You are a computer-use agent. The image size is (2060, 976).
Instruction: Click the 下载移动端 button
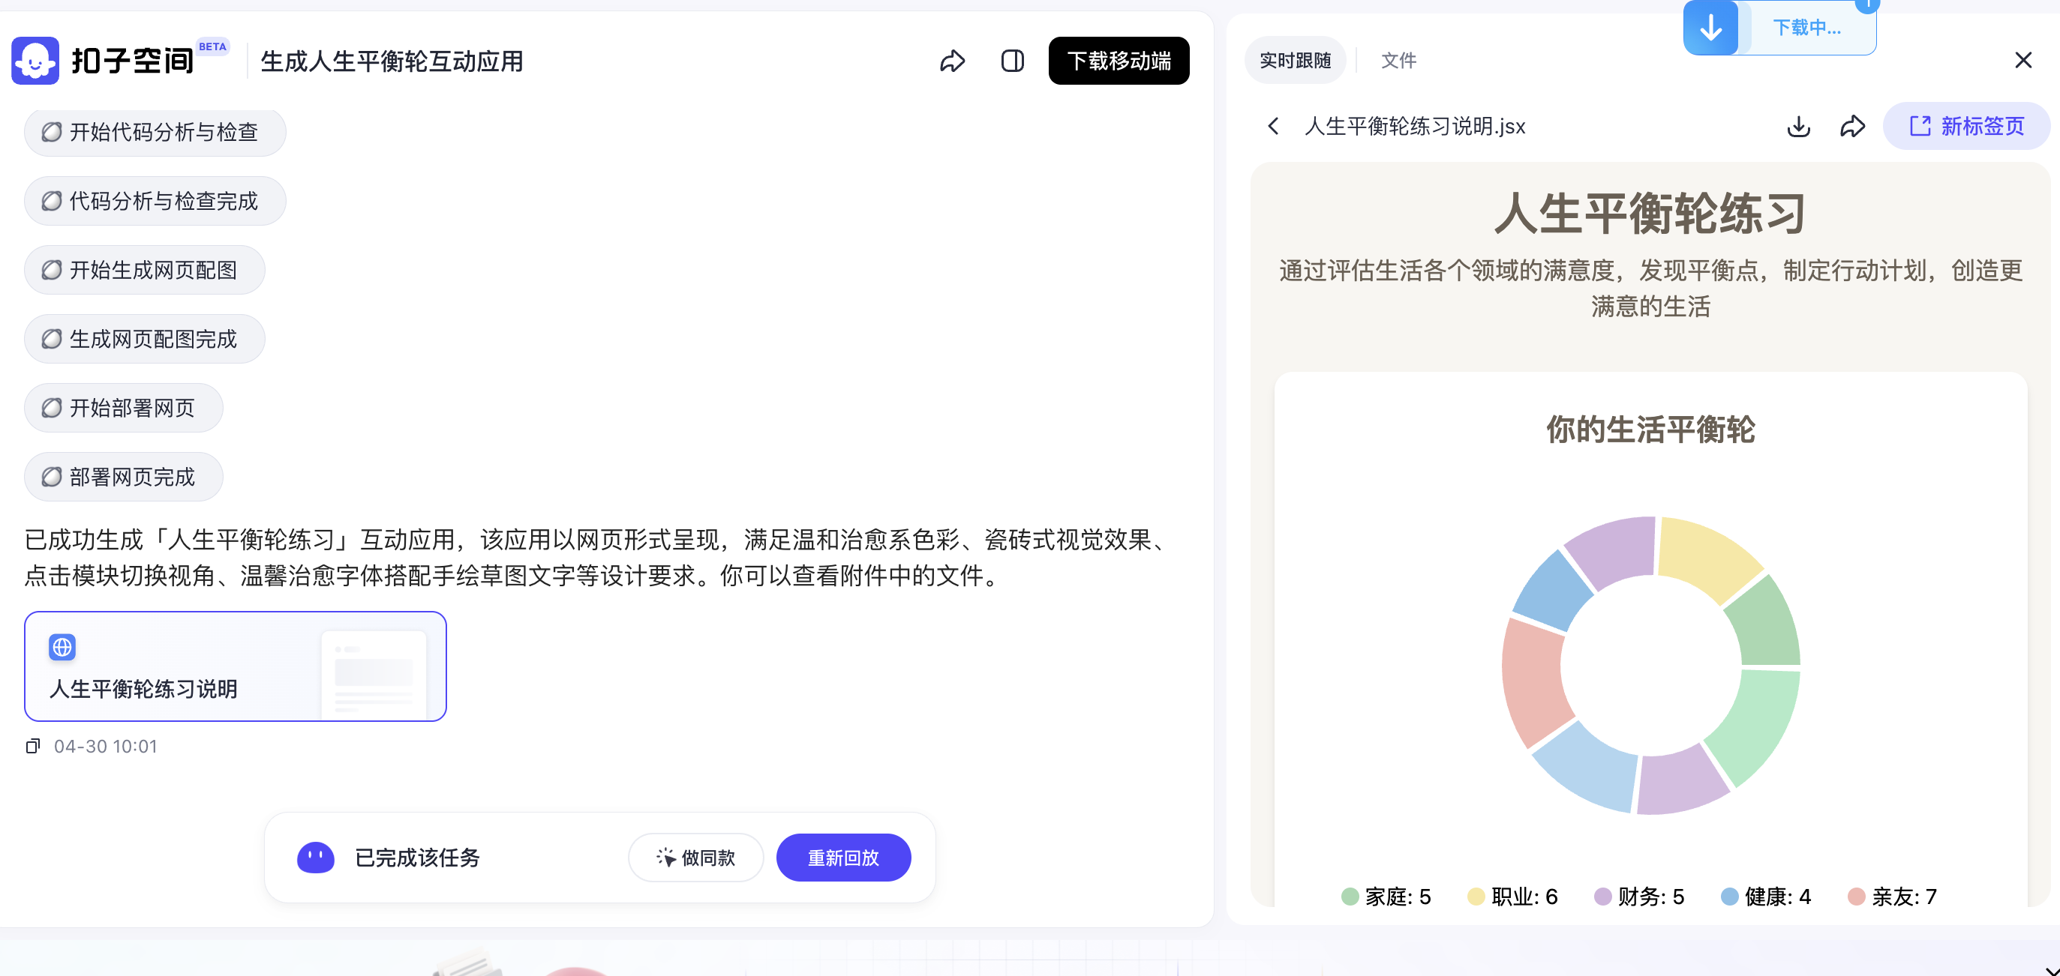1118,61
